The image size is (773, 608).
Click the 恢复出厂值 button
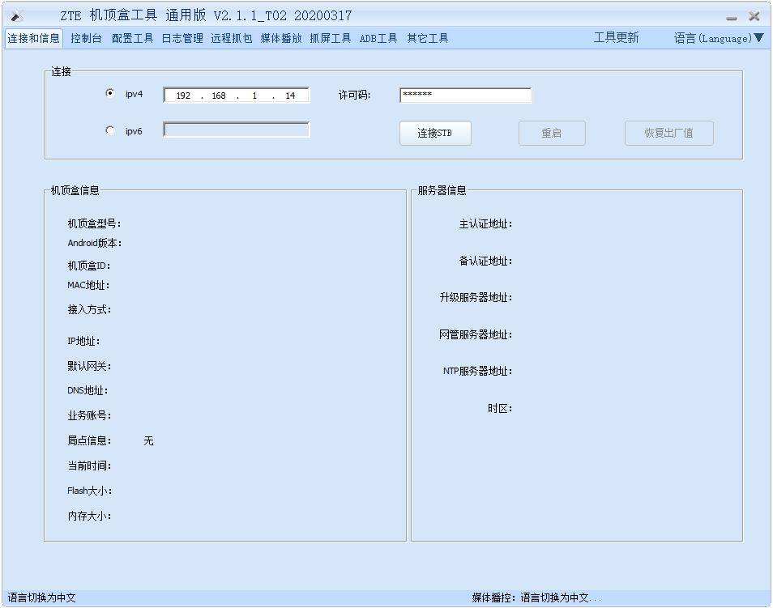pyautogui.click(x=669, y=133)
